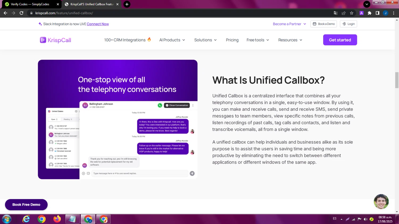Switch to the Verify Codes SimplyCodes tab

click(30, 4)
